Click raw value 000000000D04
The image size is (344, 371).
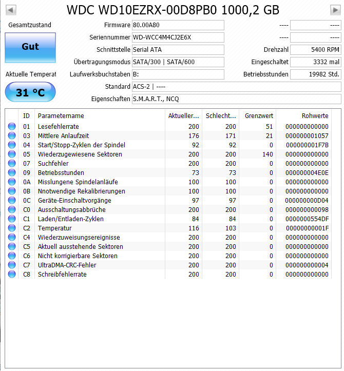click(307, 201)
